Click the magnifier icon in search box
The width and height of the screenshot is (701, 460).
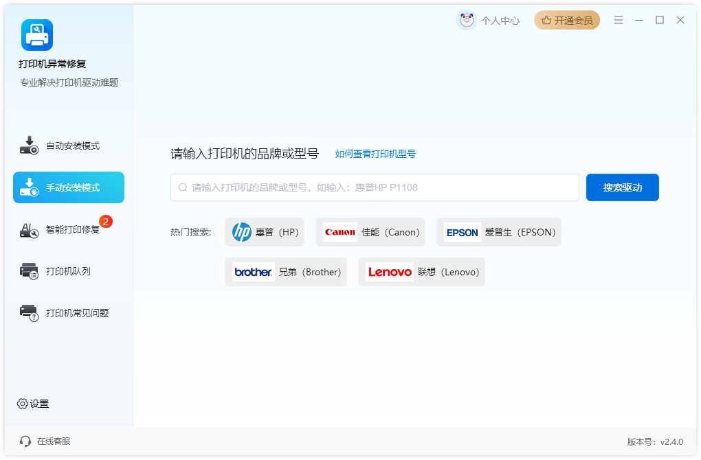(182, 187)
